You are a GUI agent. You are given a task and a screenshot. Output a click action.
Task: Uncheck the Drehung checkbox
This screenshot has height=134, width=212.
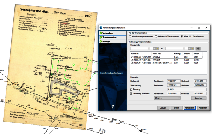[x=131, y=89]
